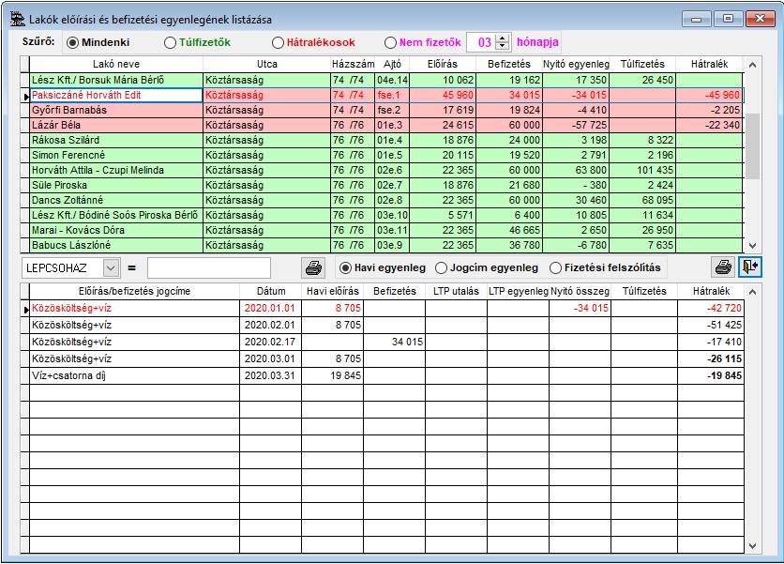The image size is (784, 564).
Task: Click the Hátralék column header in the top table
Action: click(x=709, y=64)
